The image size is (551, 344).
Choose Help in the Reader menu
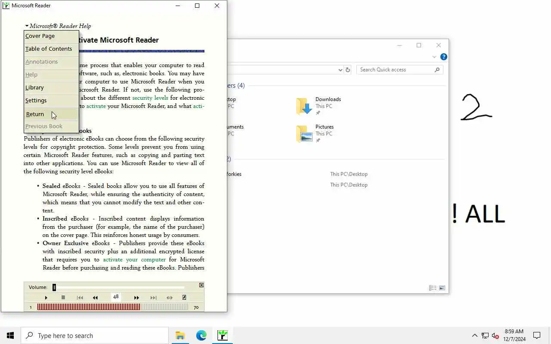pyautogui.click(x=51, y=75)
